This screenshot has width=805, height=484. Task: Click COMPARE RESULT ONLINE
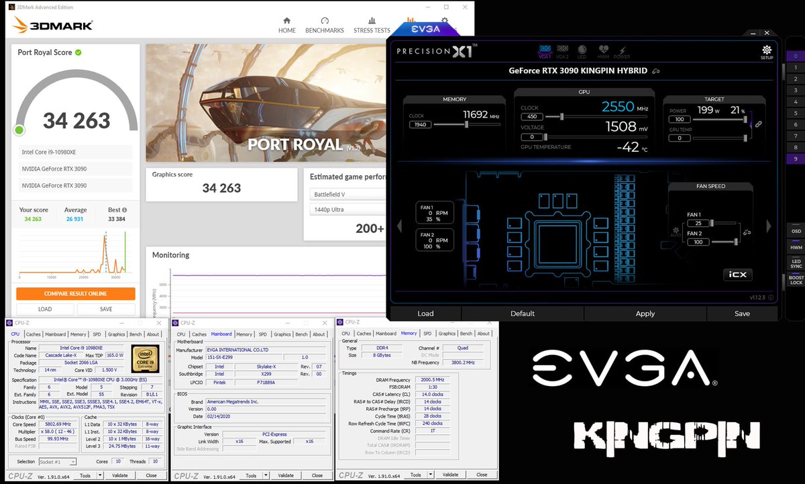[x=76, y=294]
